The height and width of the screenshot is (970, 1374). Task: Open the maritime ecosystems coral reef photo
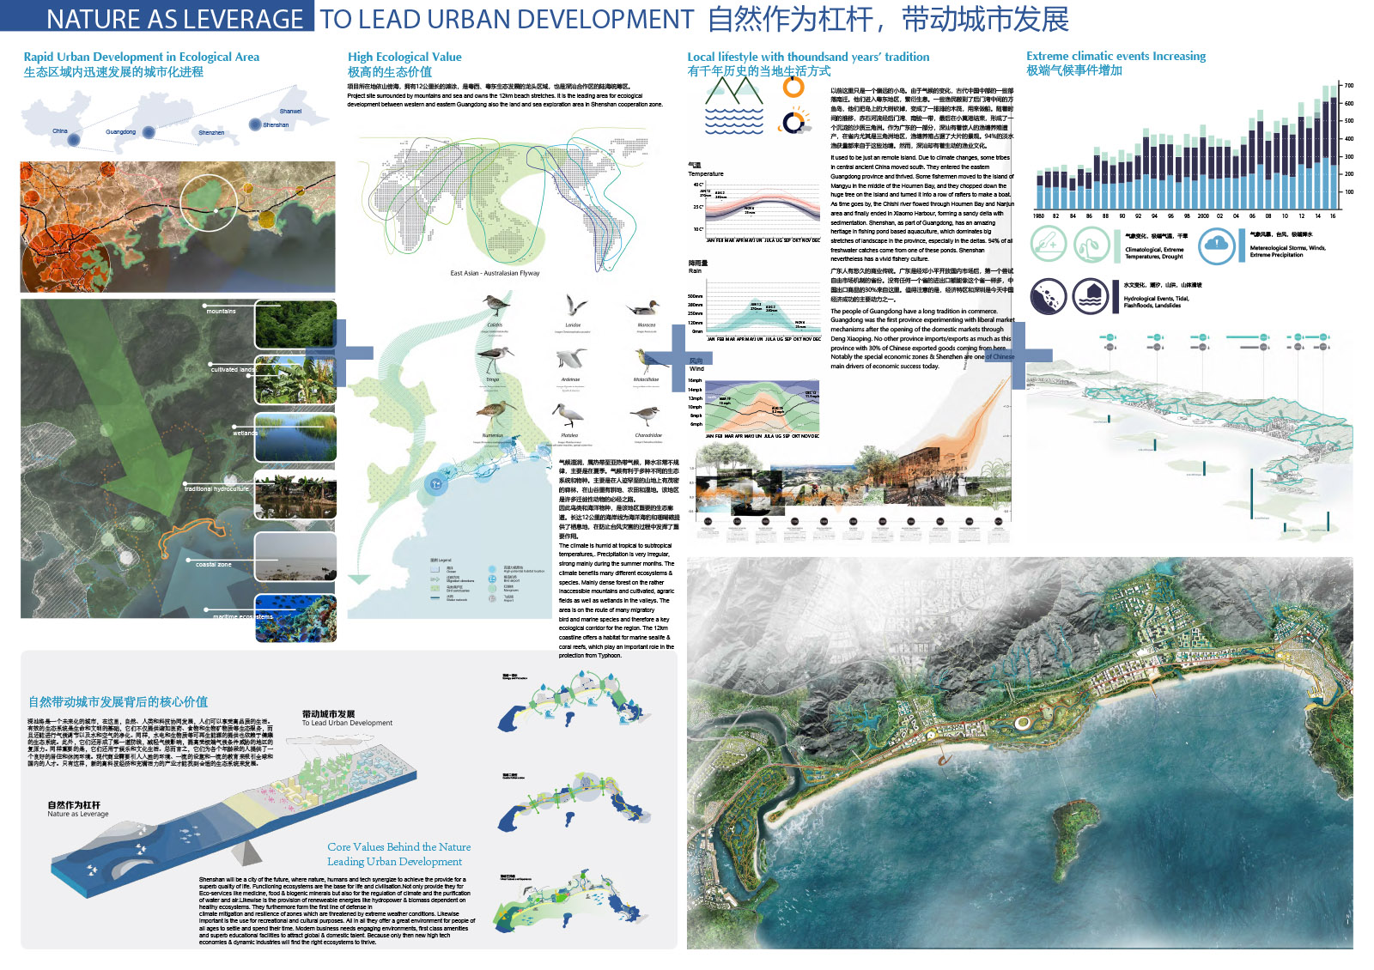[x=295, y=619]
